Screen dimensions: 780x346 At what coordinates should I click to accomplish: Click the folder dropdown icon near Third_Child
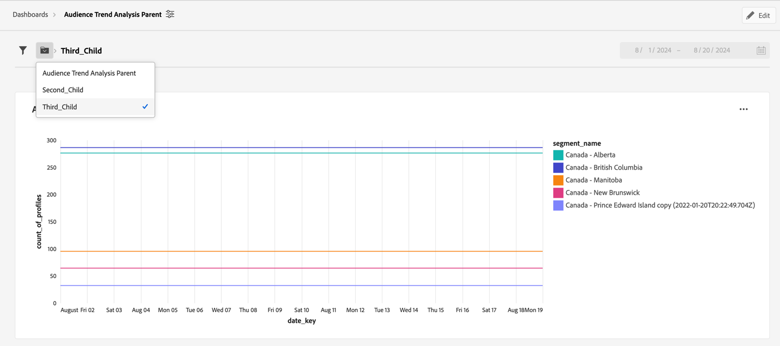(x=44, y=50)
